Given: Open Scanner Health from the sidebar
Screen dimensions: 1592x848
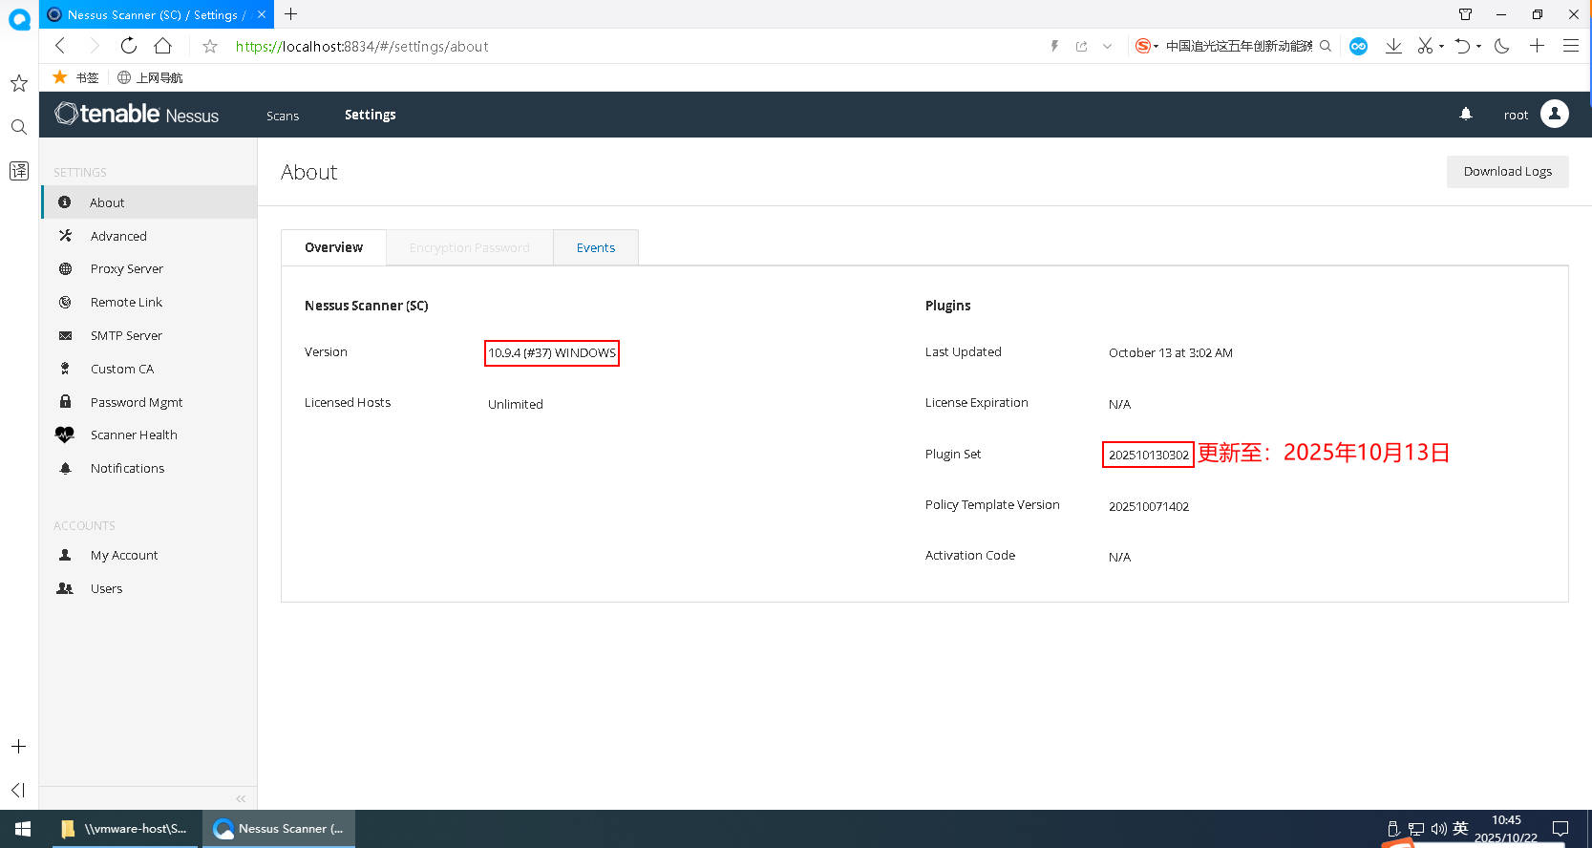Looking at the screenshot, I should pos(134,435).
